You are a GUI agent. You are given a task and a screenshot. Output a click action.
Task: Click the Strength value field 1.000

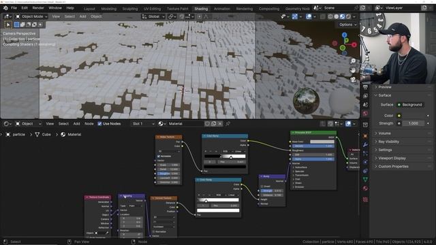pyautogui.click(x=414, y=123)
